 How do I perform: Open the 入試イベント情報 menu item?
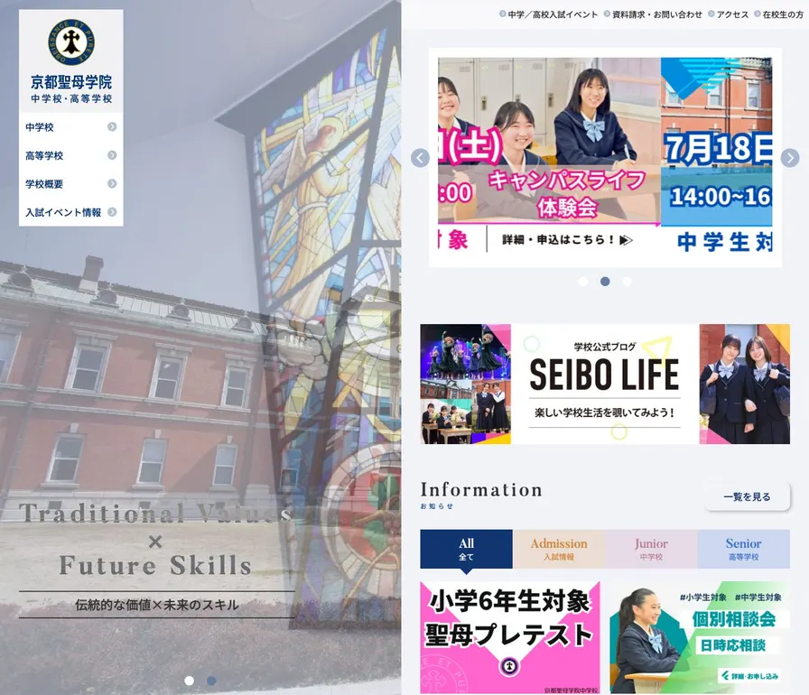click(x=71, y=212)
